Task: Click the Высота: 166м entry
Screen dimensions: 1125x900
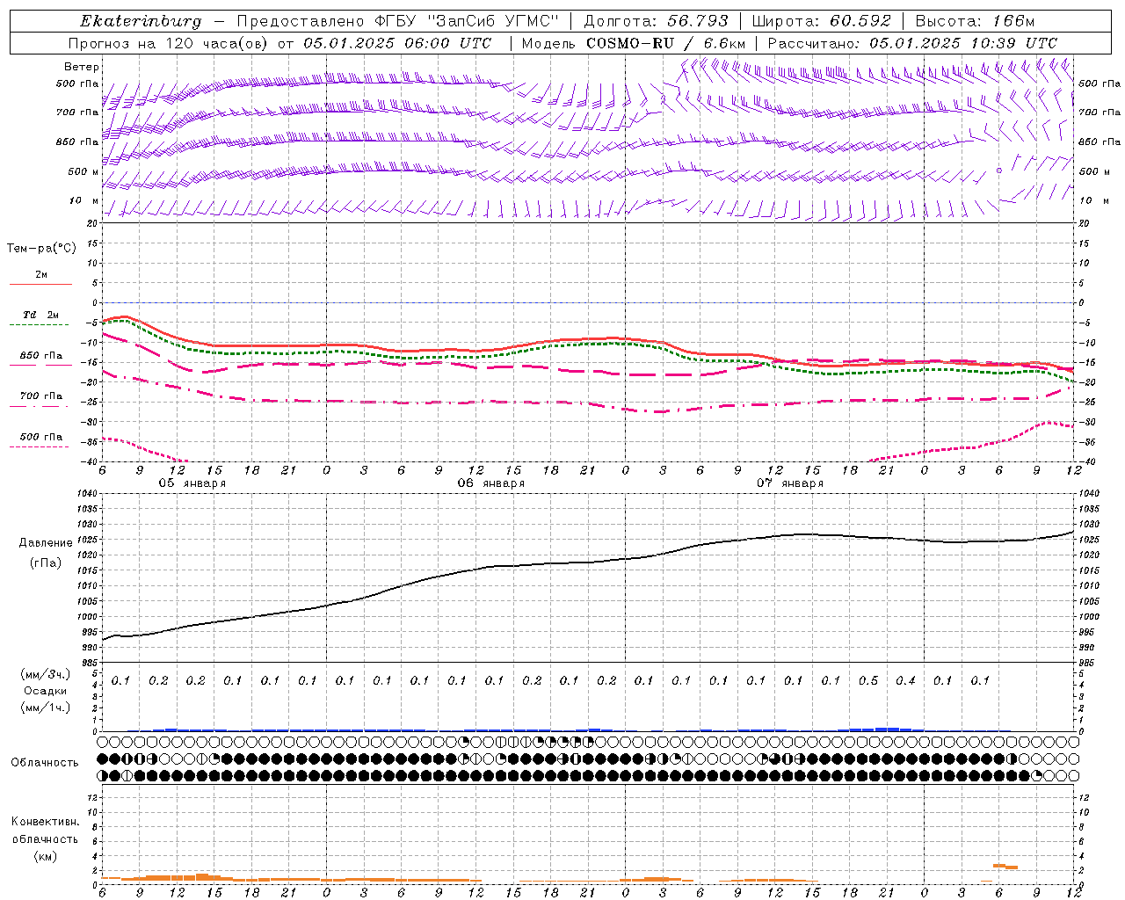Action: coord(975,21)
